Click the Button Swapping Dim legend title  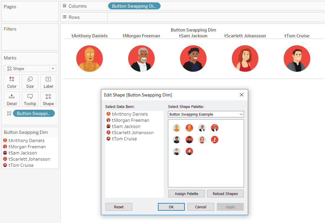[26, 132]
